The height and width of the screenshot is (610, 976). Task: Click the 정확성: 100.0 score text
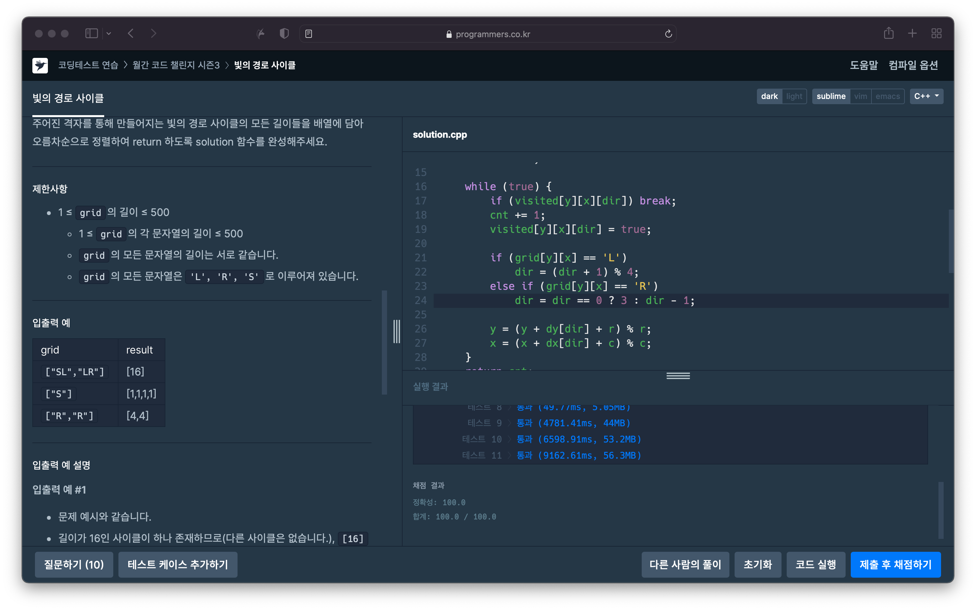point(439,502)
